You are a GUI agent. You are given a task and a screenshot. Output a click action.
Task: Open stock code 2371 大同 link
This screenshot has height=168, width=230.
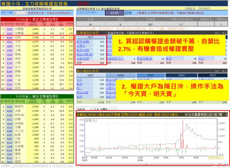click(x=10, y=42)
